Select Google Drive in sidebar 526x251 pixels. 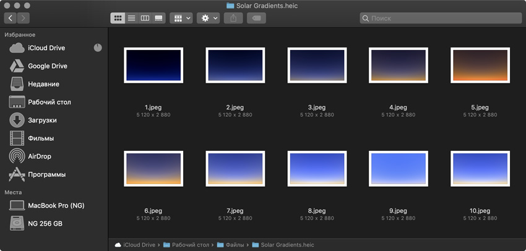47,66
